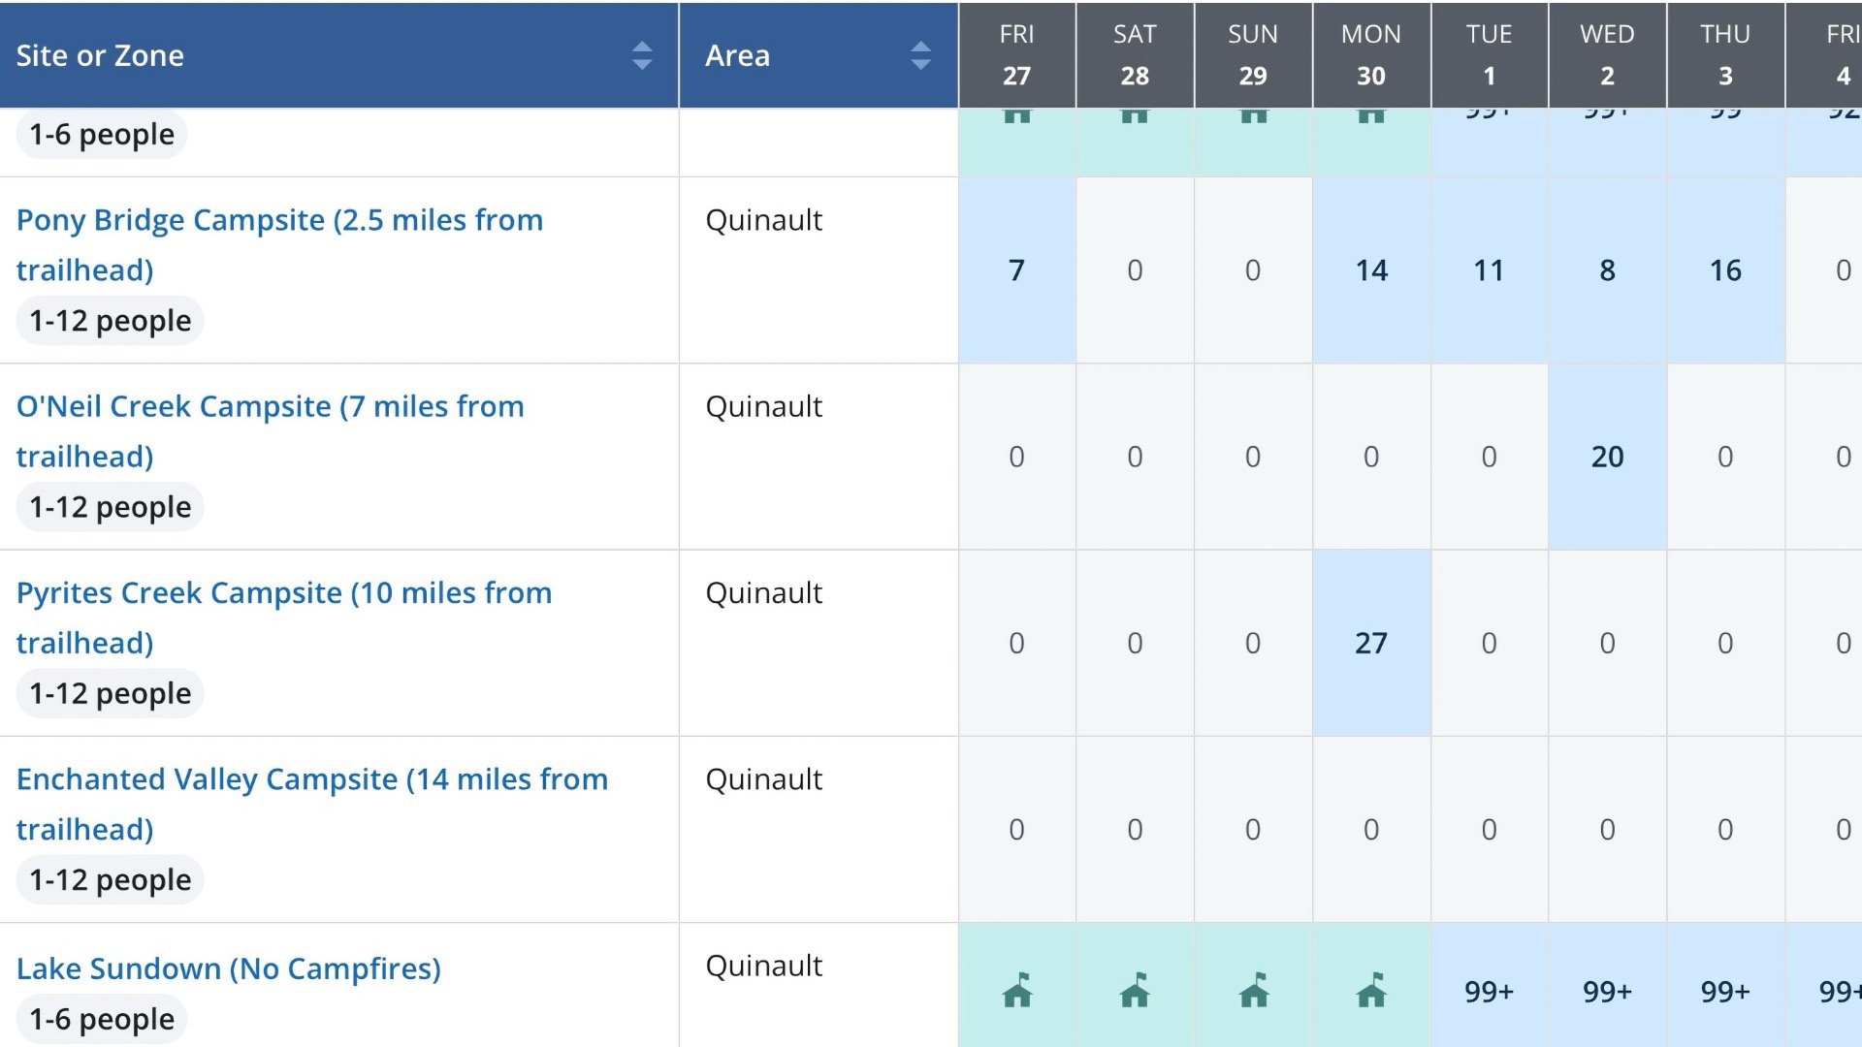
Task: Sort by Site or Zone column arrows
Action: (x=641, y=55)
